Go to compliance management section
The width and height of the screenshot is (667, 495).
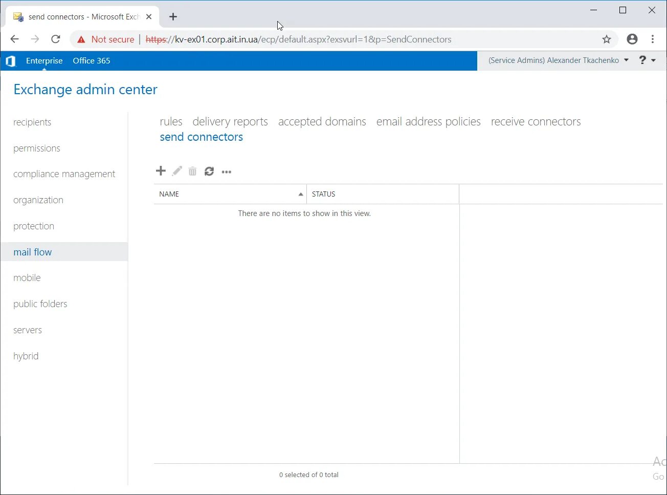64,174
